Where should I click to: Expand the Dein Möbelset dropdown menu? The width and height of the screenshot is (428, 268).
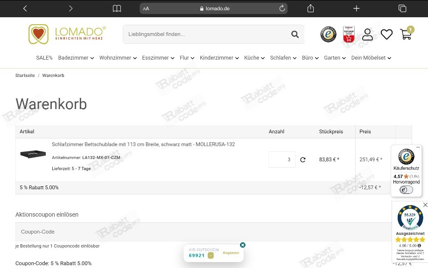pyautogui.click(x=371, y=58)
